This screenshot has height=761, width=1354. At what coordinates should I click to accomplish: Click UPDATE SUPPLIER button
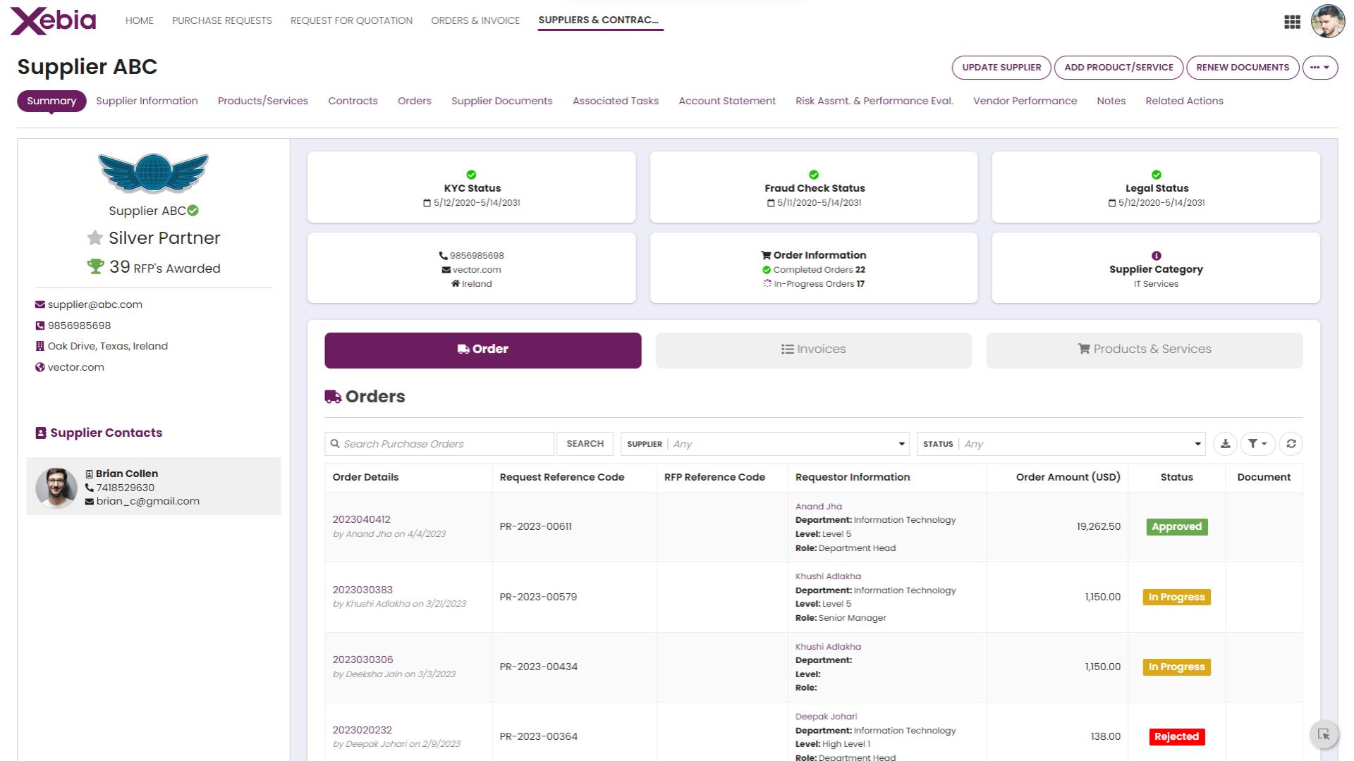click(1001, 68)
